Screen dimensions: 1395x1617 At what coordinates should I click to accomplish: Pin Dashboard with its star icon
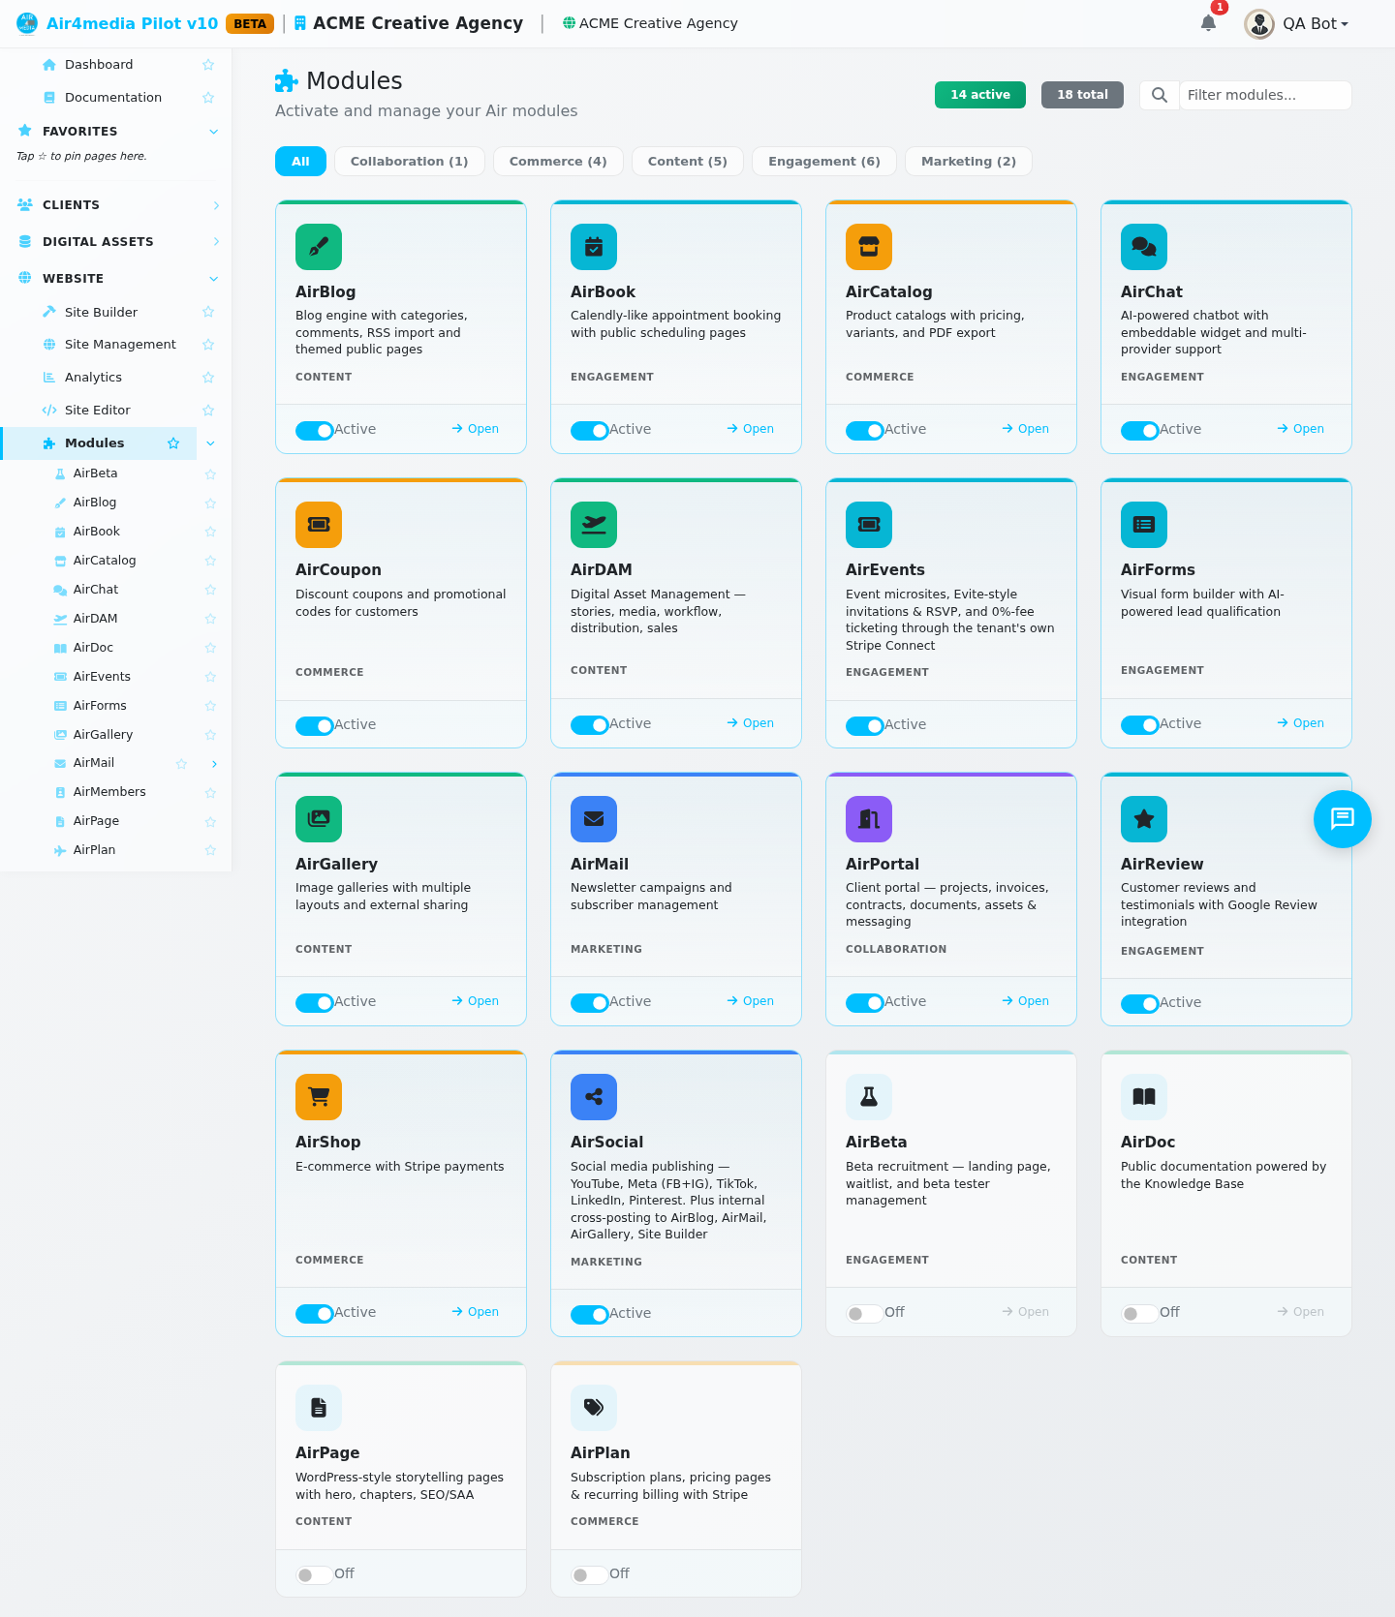coord(207,65)
